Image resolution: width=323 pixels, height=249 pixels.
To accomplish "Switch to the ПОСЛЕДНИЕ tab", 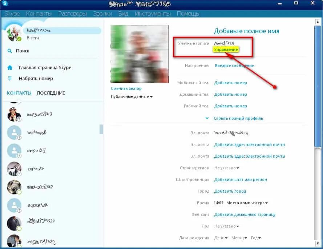I will [x=51, y=93].
